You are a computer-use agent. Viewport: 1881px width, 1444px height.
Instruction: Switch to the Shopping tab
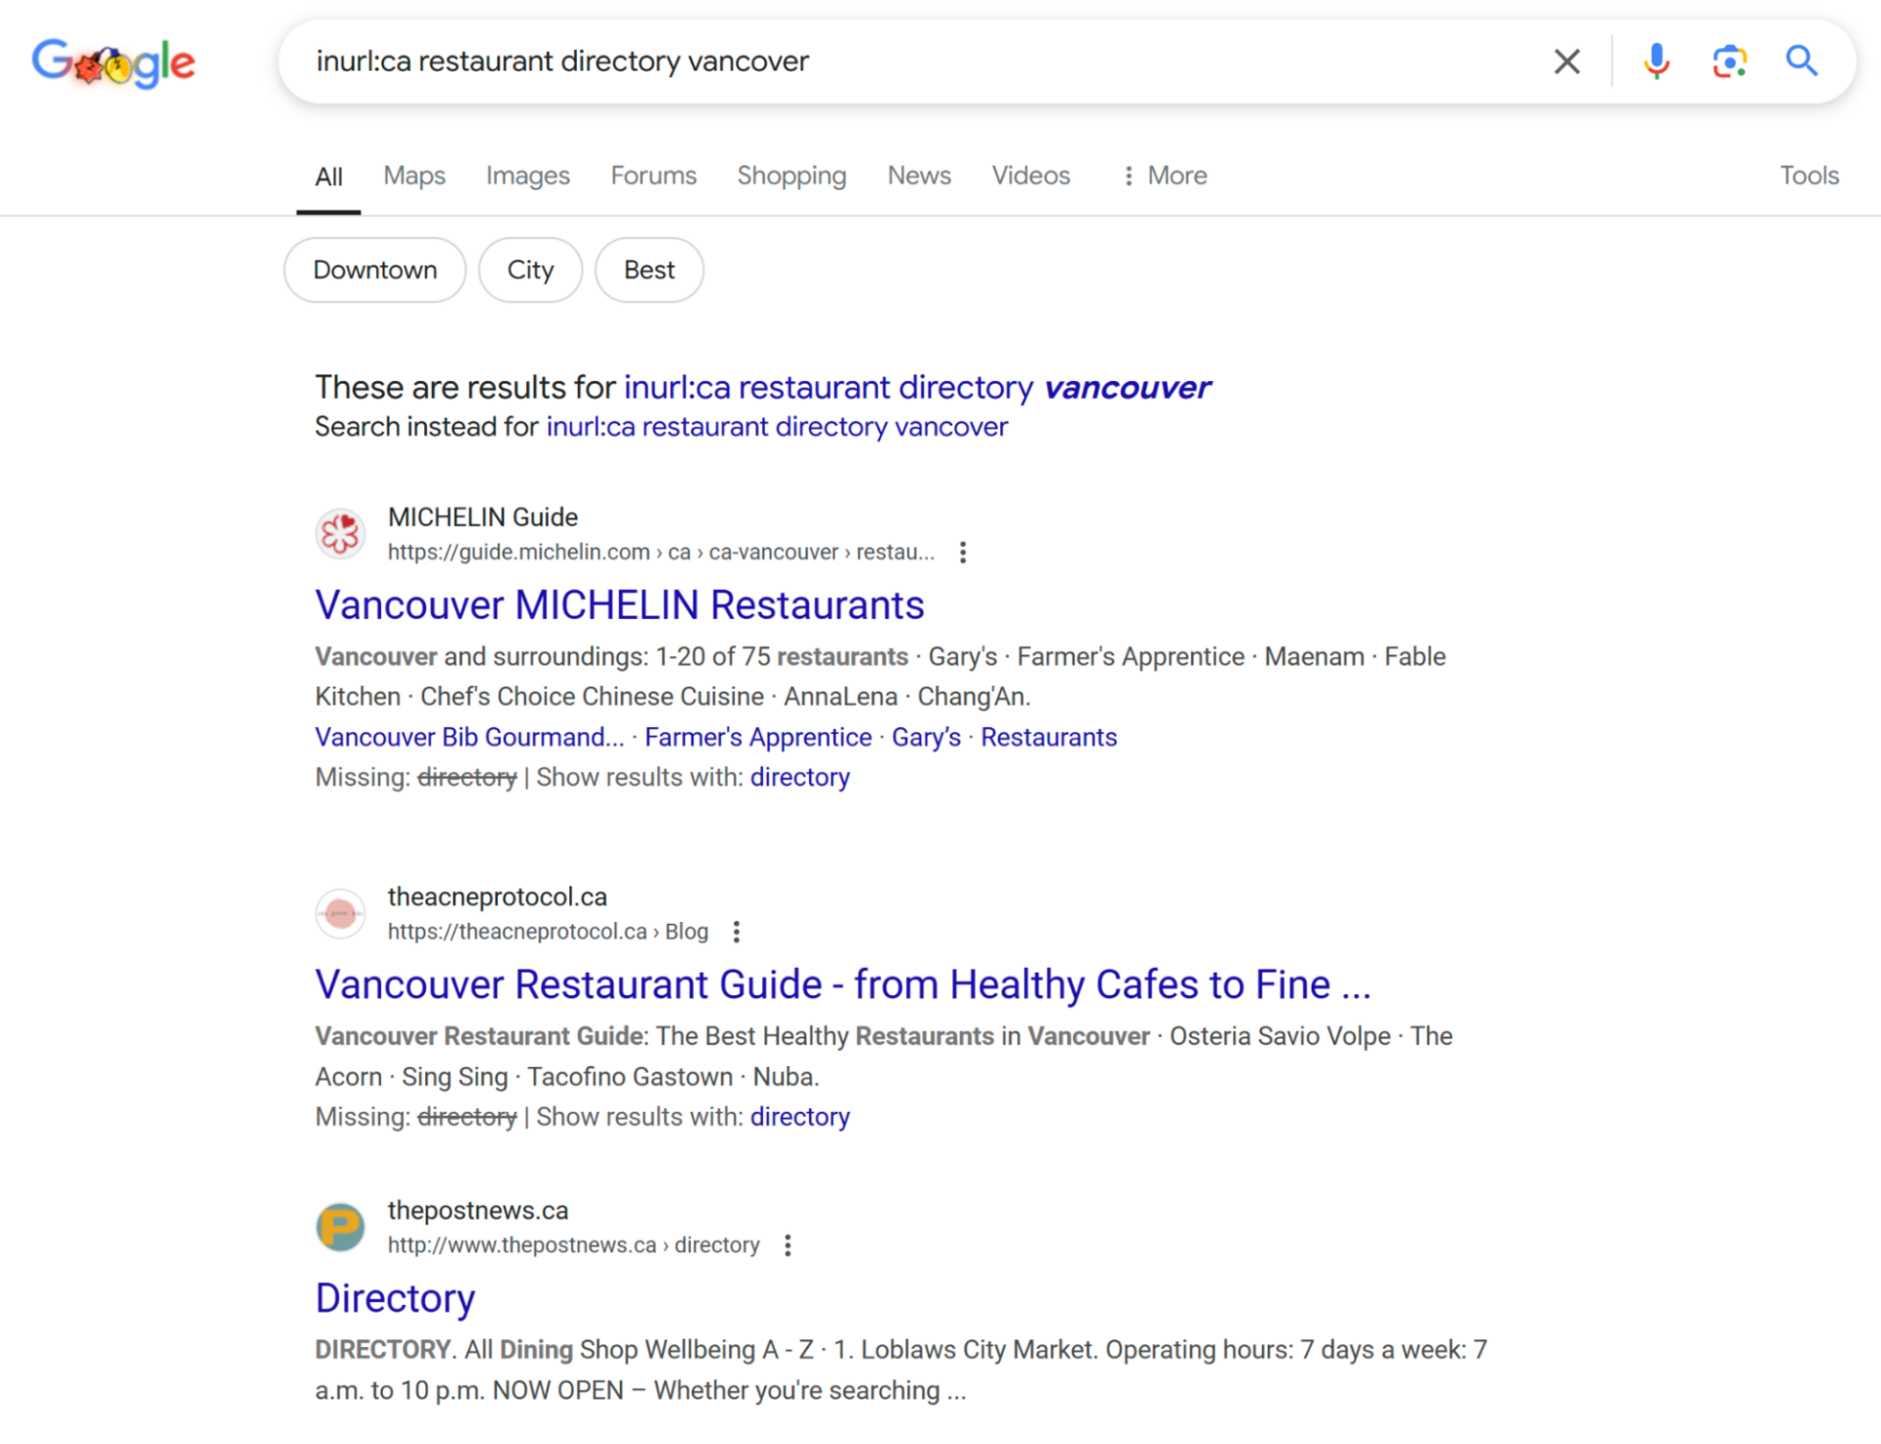pyautogui.click(x=792, y=175)
